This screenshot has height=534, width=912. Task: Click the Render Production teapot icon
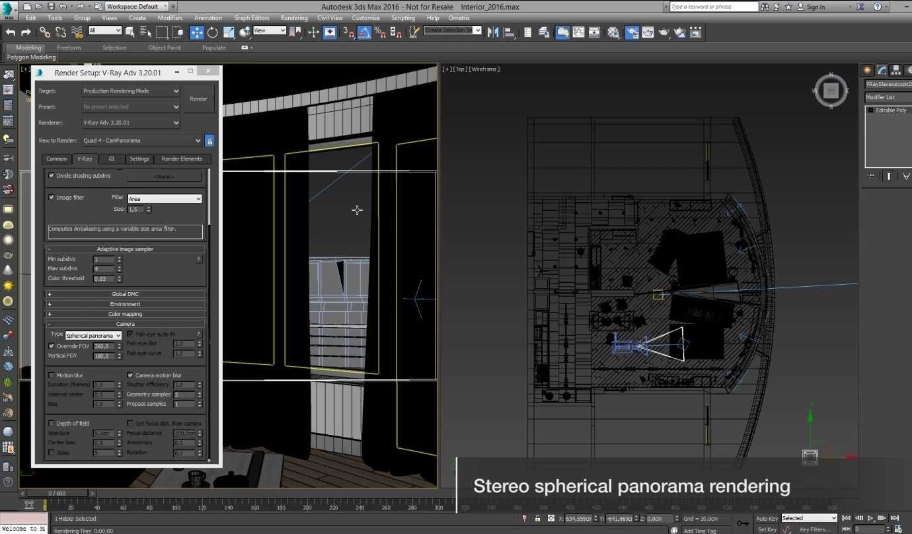pyautogui.click(x=664, y=32)
